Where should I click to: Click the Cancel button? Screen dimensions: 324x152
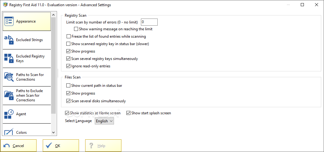(x=18, y=146)
